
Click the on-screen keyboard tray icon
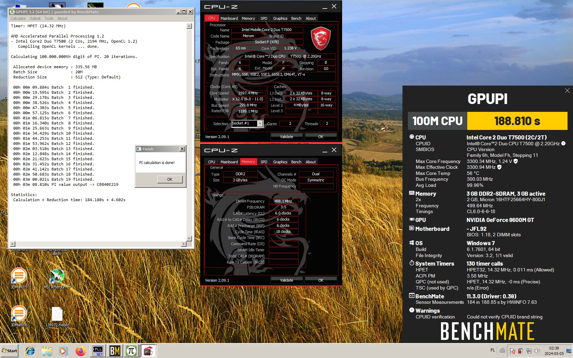tap(502, 350)
